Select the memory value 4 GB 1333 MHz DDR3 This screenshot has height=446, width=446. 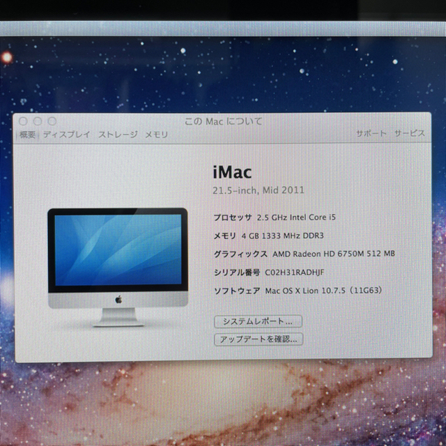pos(282,236)
